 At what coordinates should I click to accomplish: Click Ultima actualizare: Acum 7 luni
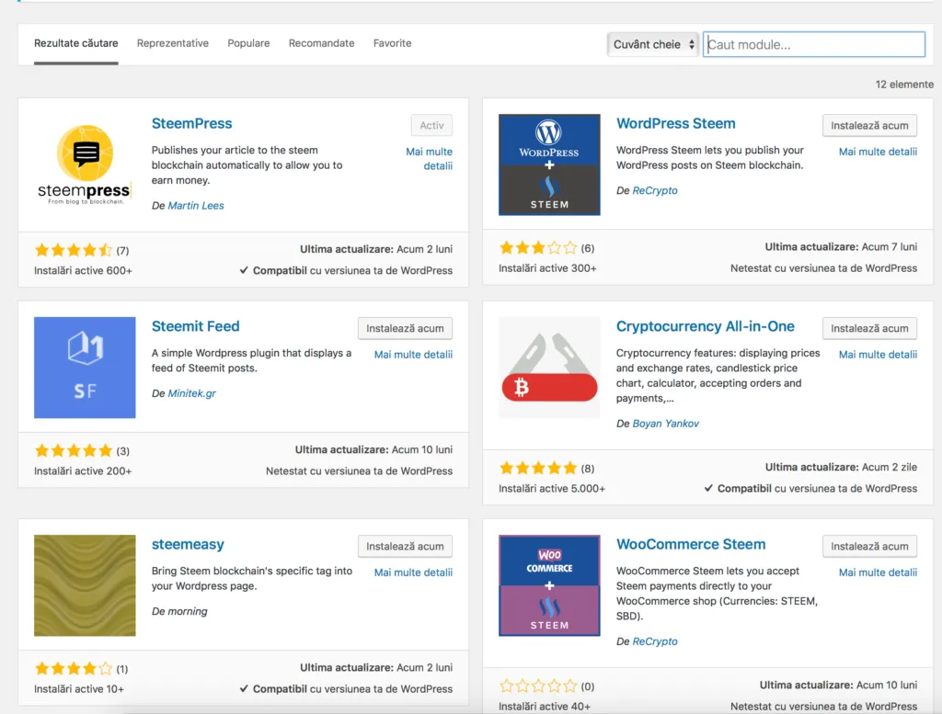pyautogui.click(x=841, y=246)
